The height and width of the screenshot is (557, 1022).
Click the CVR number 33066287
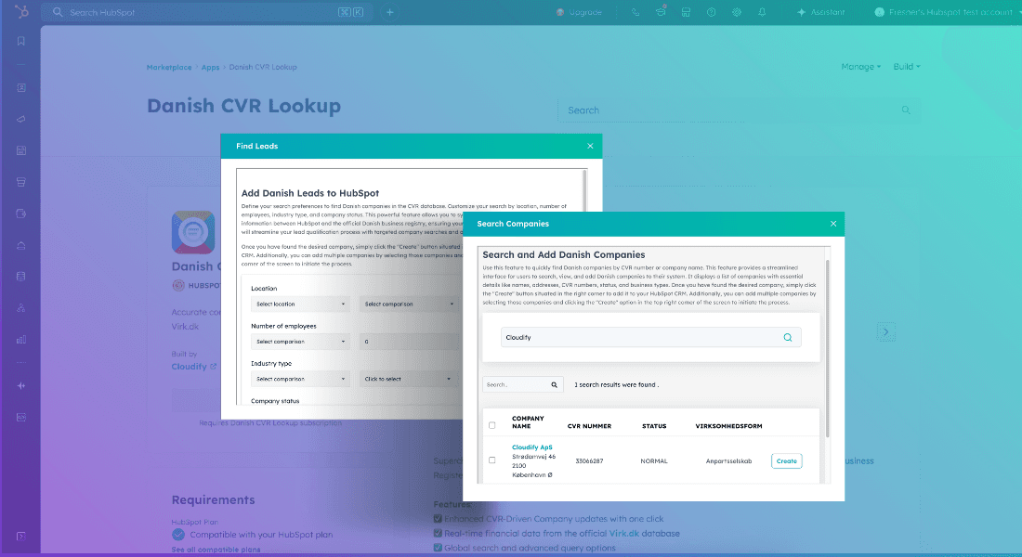click(x=589, y=461)
